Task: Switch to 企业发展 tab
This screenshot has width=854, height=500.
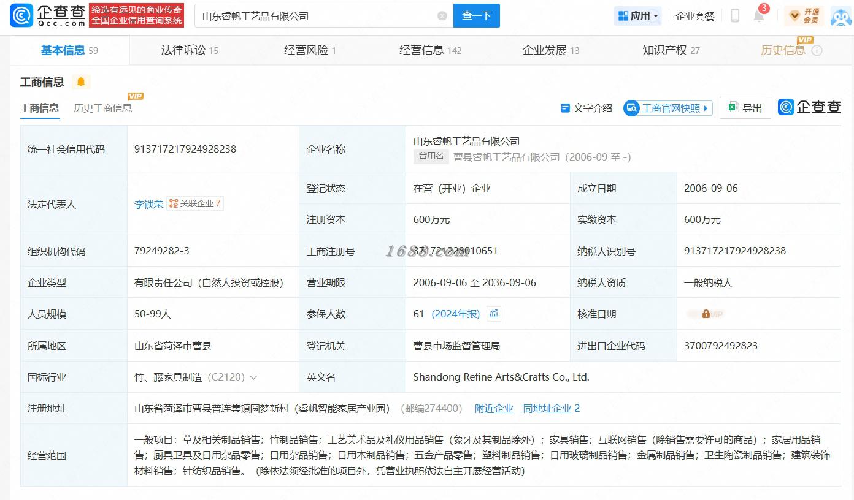Action: pyautogui.click(x=550, y=50)
